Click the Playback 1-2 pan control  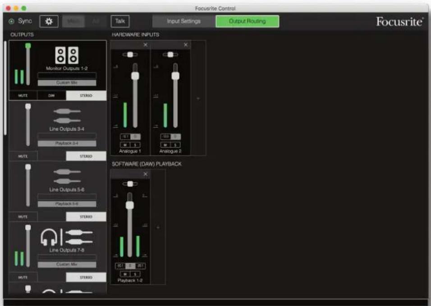130,184
